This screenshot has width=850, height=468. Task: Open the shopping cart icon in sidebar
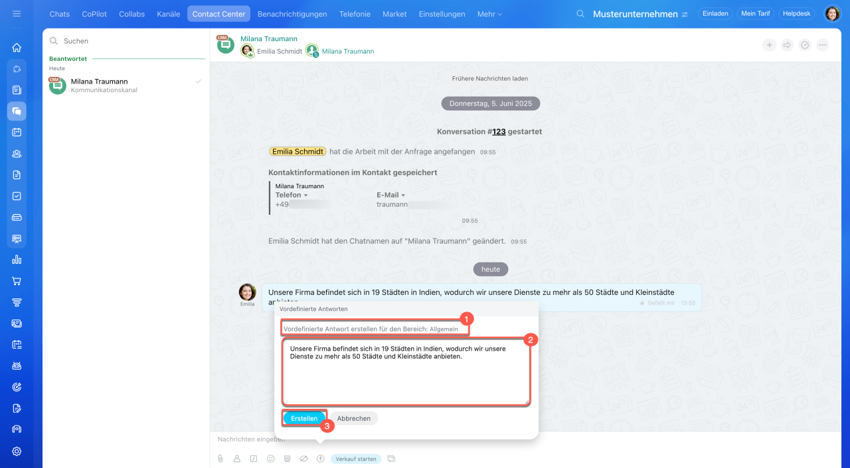[17, 281]
